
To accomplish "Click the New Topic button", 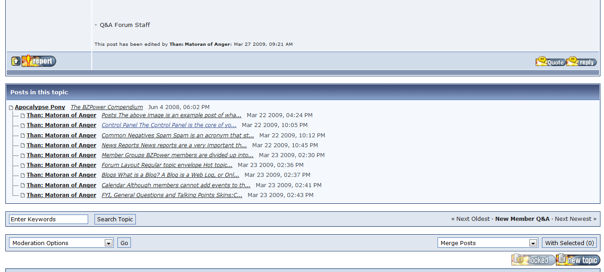I will point(578,260).
